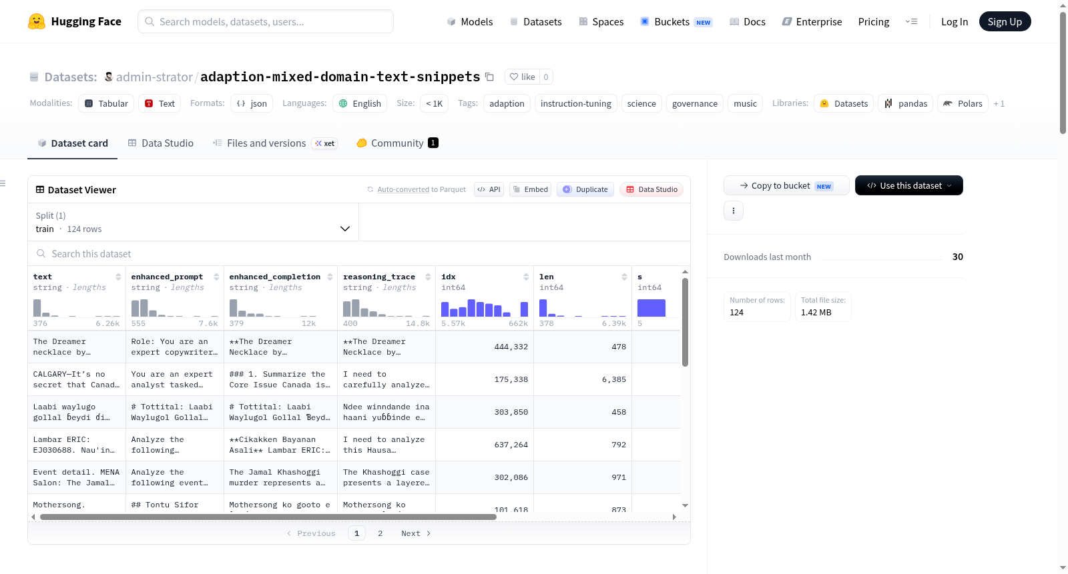Click the table horizontal scrollbar

tap(268, 517)
